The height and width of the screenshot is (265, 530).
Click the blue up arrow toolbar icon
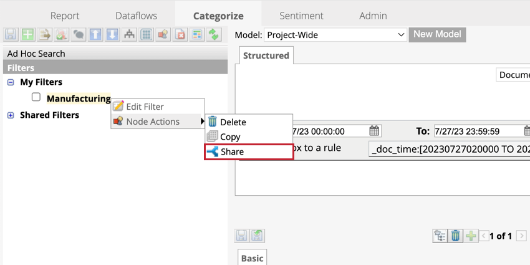95,35
